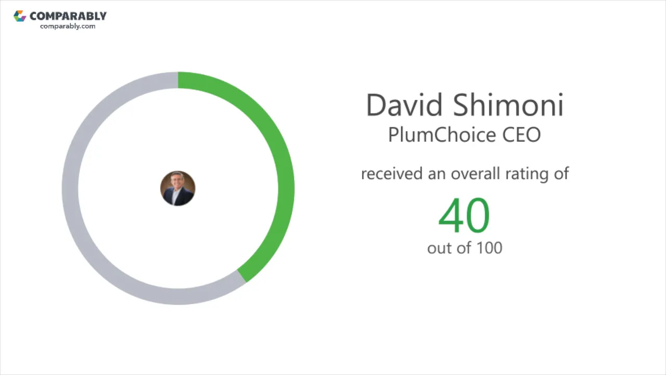666x375 pixels.
Task: Open the comparably.com link under the logo
Action: [68, 26]
